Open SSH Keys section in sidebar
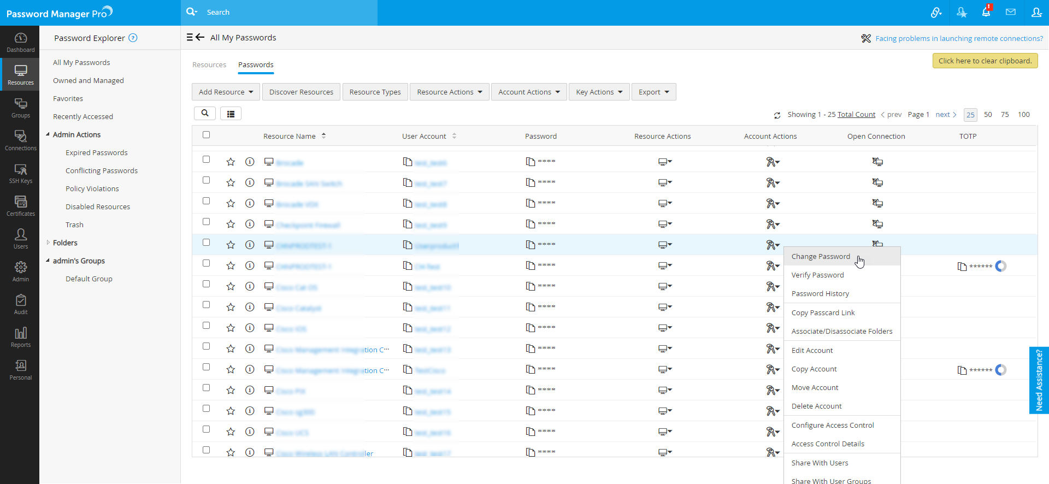The width and height of the screenshot is (1049, 484). [x=20, y=173]
